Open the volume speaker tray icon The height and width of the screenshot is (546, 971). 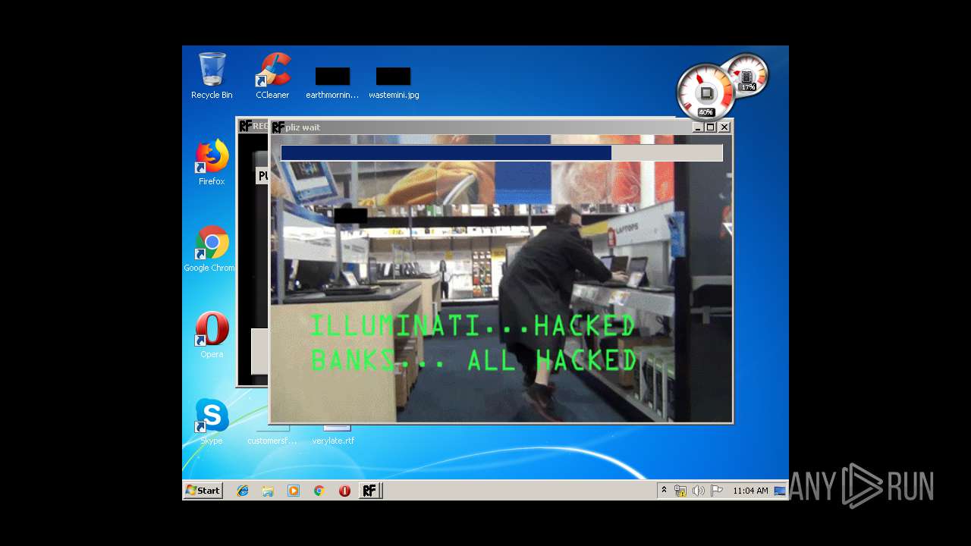tap(699, 491)
